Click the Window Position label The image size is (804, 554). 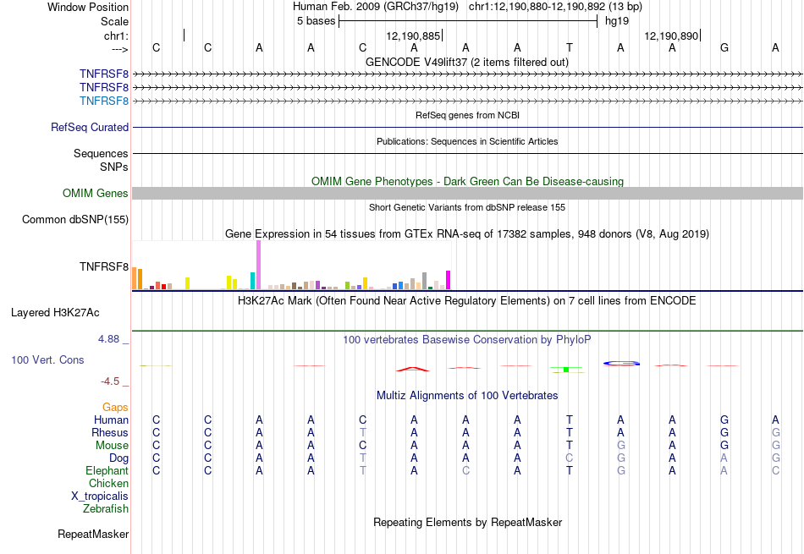[x=88, y=7]
